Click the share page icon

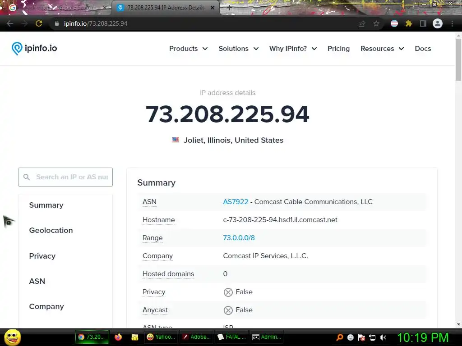(x=362, y=23)
